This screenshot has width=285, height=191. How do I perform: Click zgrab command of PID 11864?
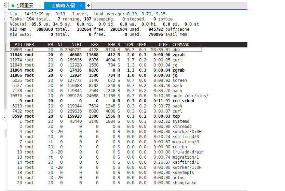pos(178,70)
